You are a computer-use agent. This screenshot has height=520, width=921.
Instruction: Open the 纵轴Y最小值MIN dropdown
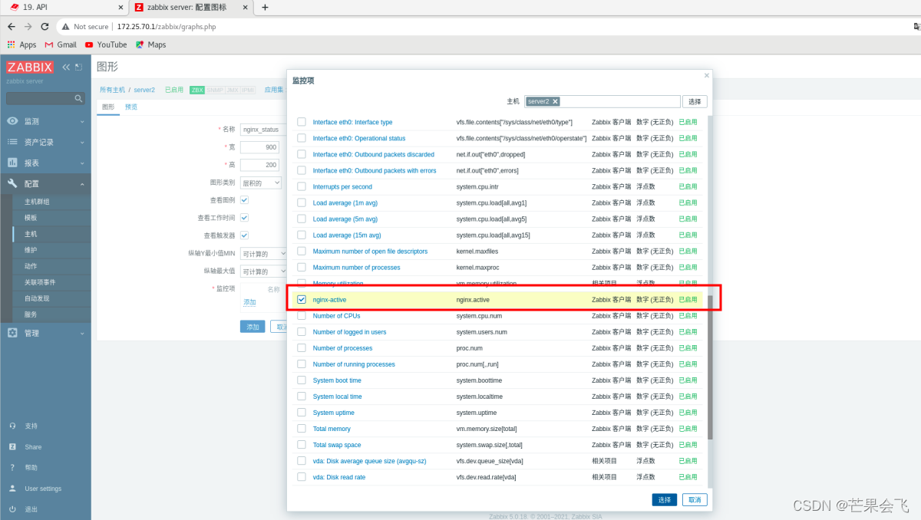[263, 254]
